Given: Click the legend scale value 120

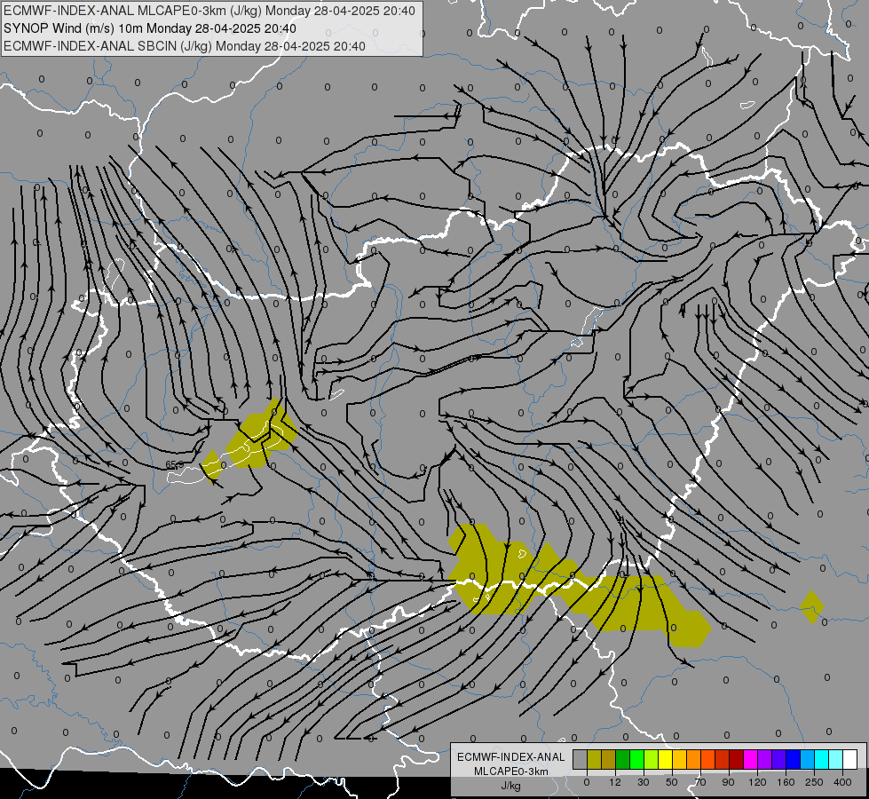Looking at the screenshot, I should [757, 782].
